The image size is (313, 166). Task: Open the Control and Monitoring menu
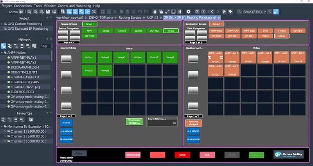coord(74,6)
